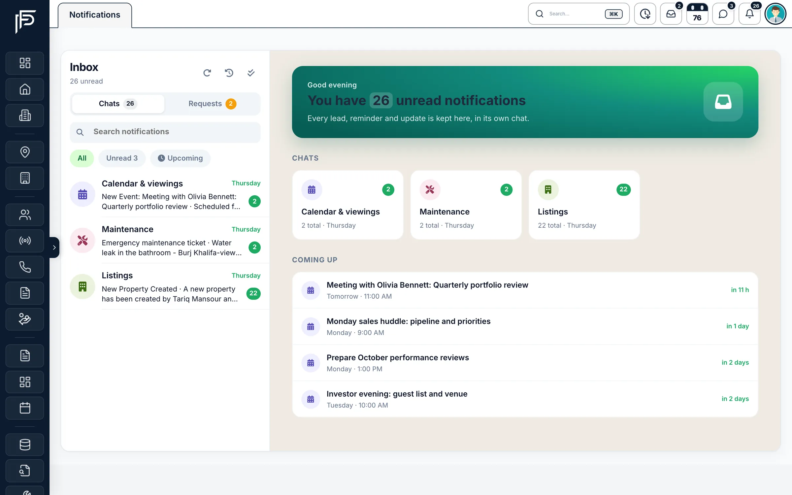
Task: Open Maintenance chat in inbox list
Action: point(165,241)
